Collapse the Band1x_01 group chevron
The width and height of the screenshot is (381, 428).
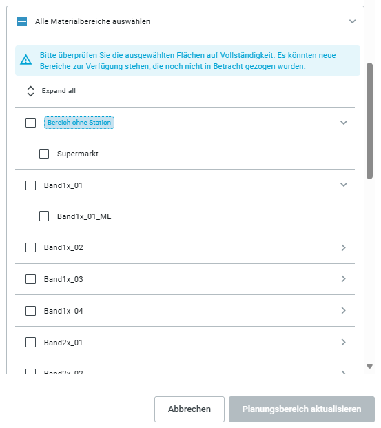coord(344,185)
